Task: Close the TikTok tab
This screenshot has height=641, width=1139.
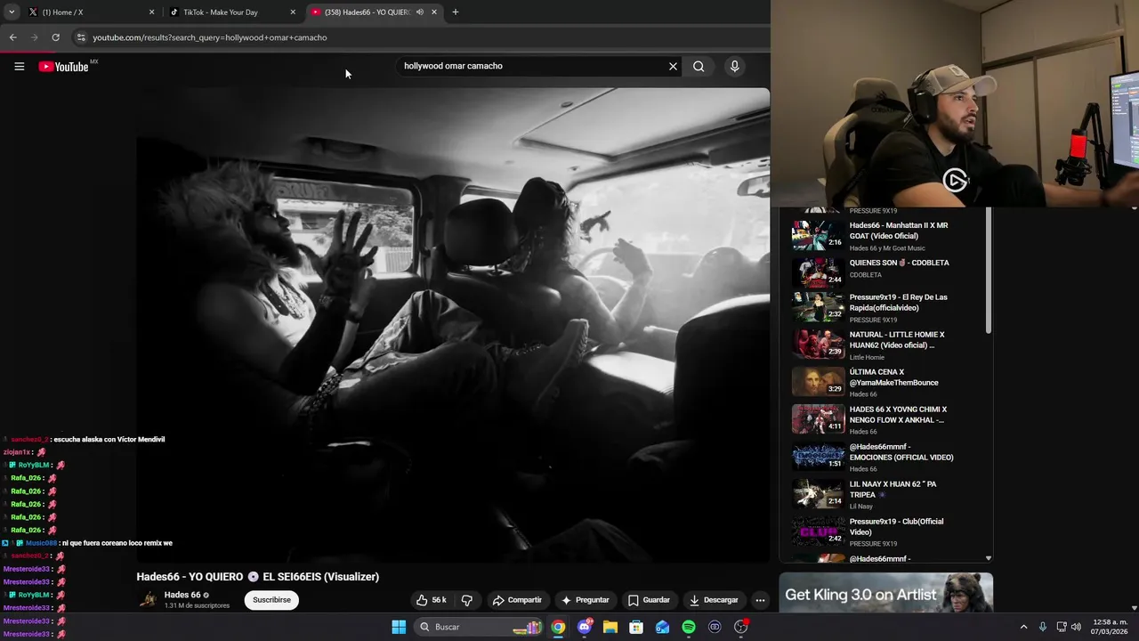Action: point(293,12)
